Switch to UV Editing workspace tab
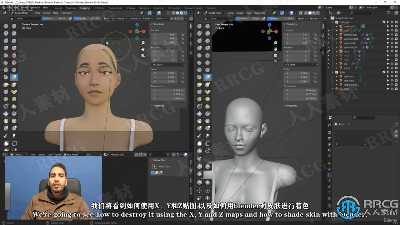Viewport: 400px width, 225px height. click(99, 8)
